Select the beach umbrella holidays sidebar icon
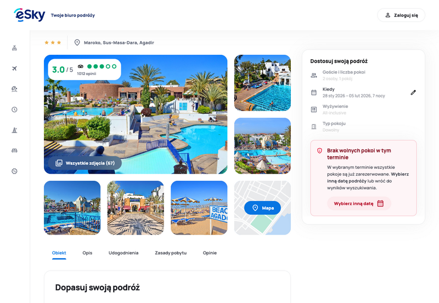The image size is (439, 303). [x=15, y=89]
